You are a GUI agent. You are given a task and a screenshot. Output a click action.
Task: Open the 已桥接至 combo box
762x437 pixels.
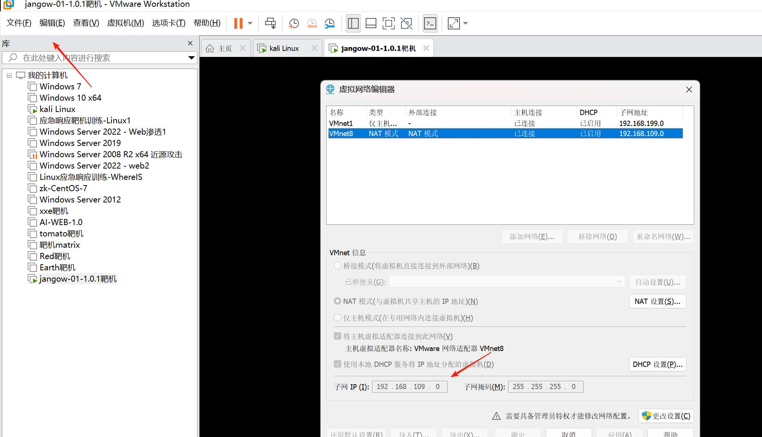(x=507, y=282)
